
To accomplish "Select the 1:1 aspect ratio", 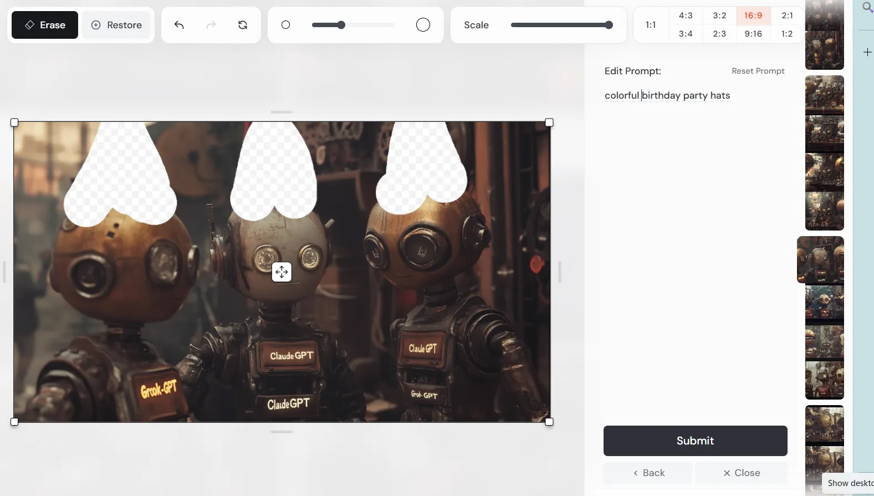I will [x=651, y=25].
